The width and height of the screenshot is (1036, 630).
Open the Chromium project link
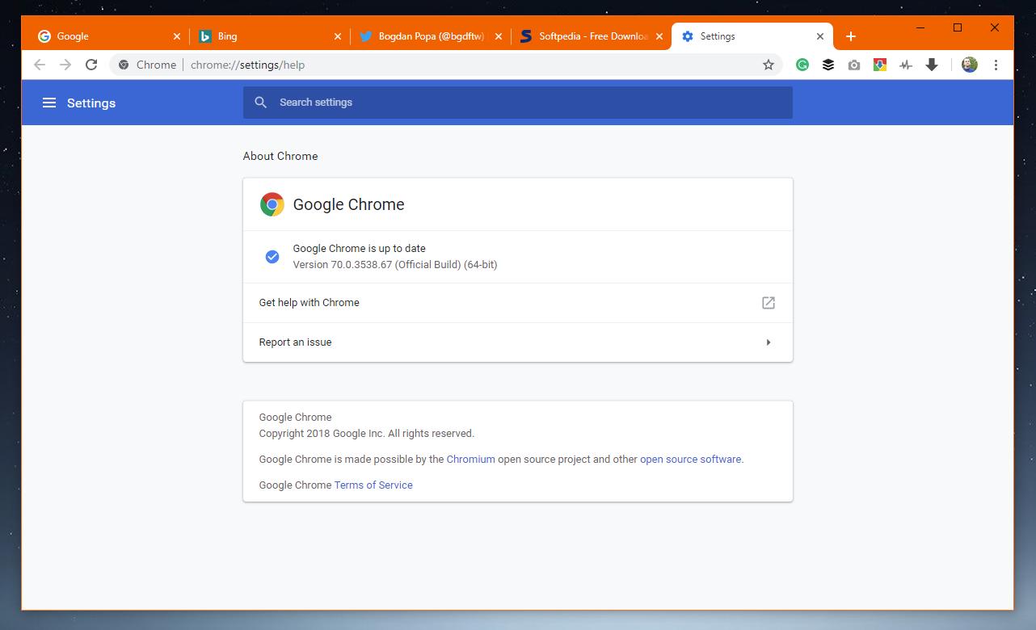pos(470,459)
